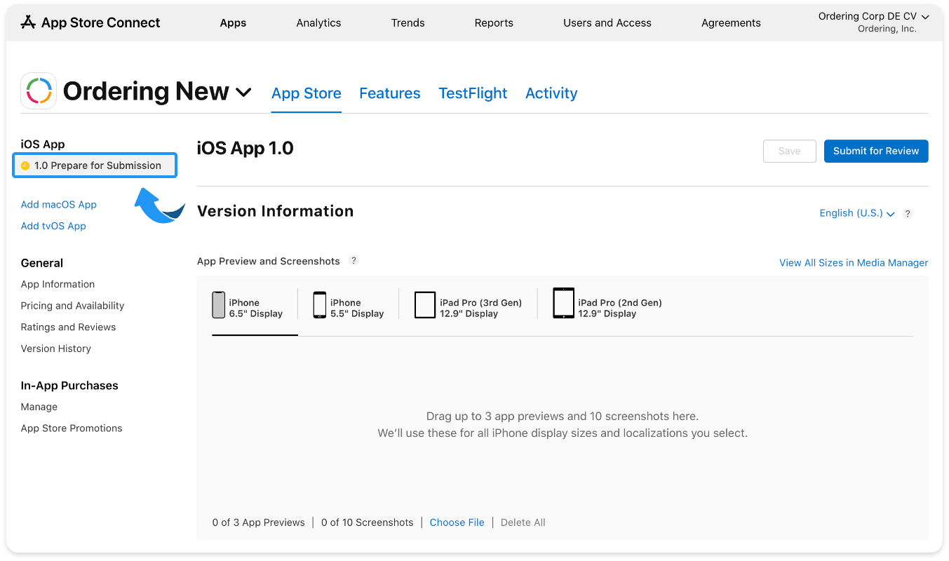Select the iPhone 6.5" Display tab label
The height and width of the screenshot is (561, 949).
[x=256, y=308]
